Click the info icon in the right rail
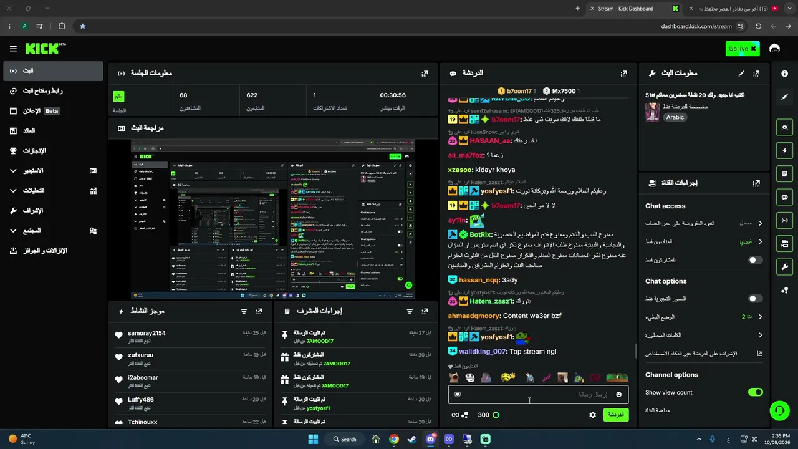 [784, 74]
